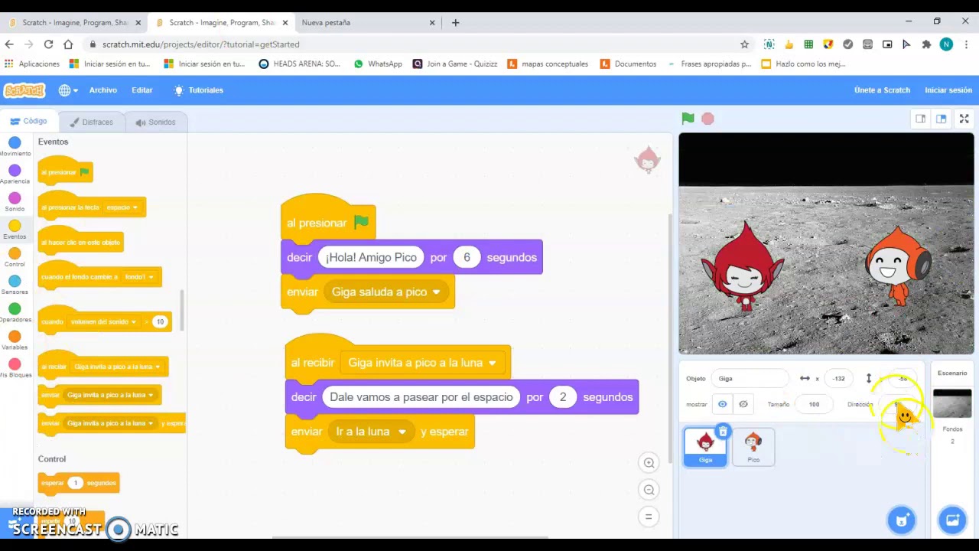Switch to the 'Nueva pestaña' browser tab
Image resolution: width=979 pixels, height=551 pixels.
(x=366, y=22)
